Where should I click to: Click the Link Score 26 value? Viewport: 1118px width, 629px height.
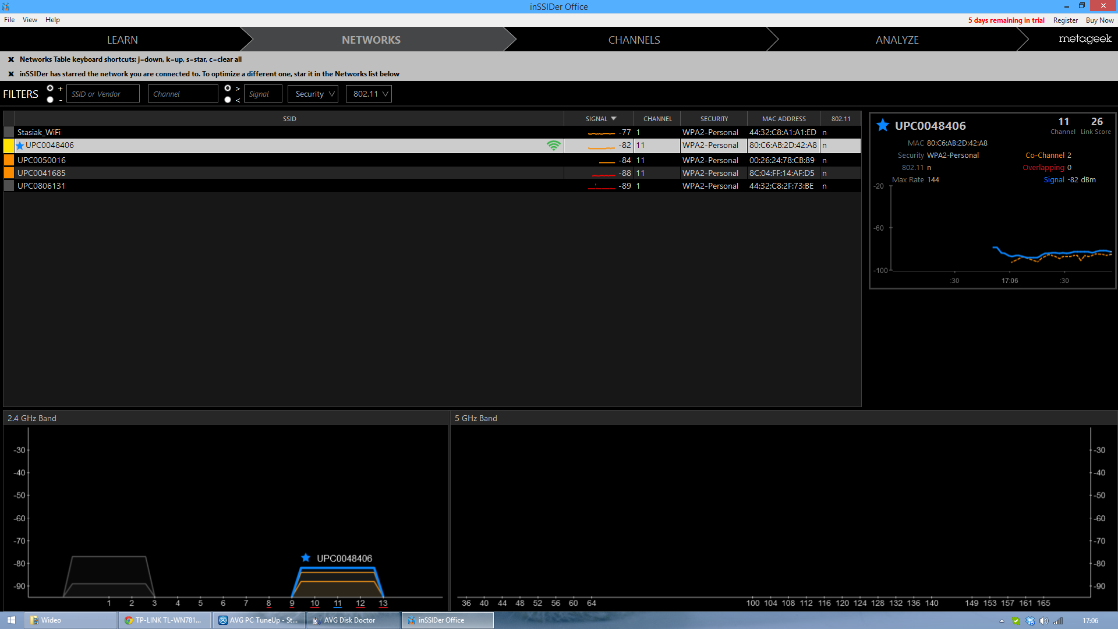(1096, 122)
